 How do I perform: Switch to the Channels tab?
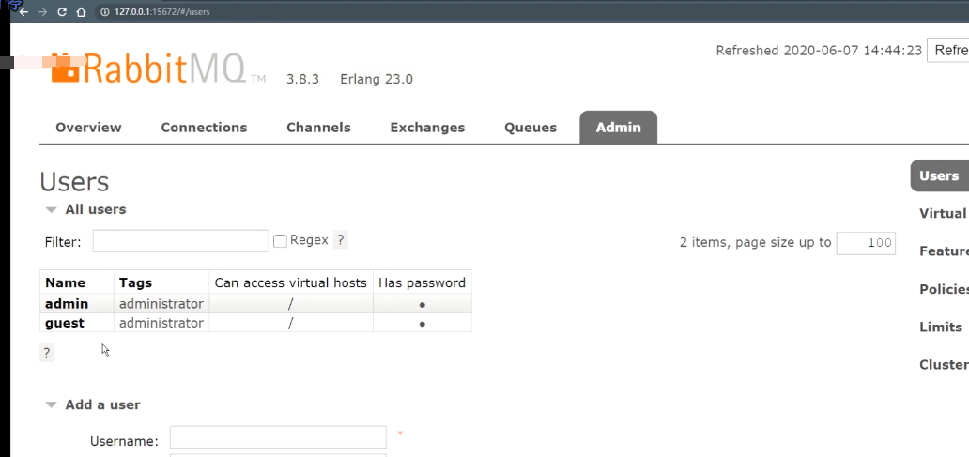tap(318, 128)
